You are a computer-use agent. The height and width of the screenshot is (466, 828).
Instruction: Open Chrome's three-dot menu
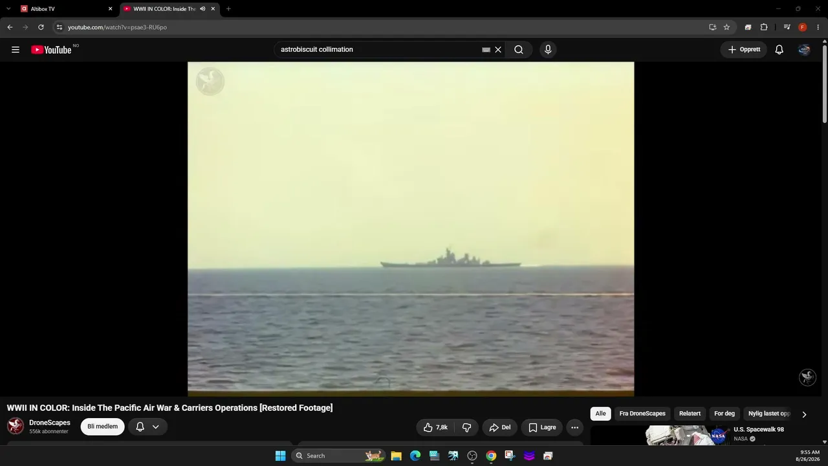(818, 27)
